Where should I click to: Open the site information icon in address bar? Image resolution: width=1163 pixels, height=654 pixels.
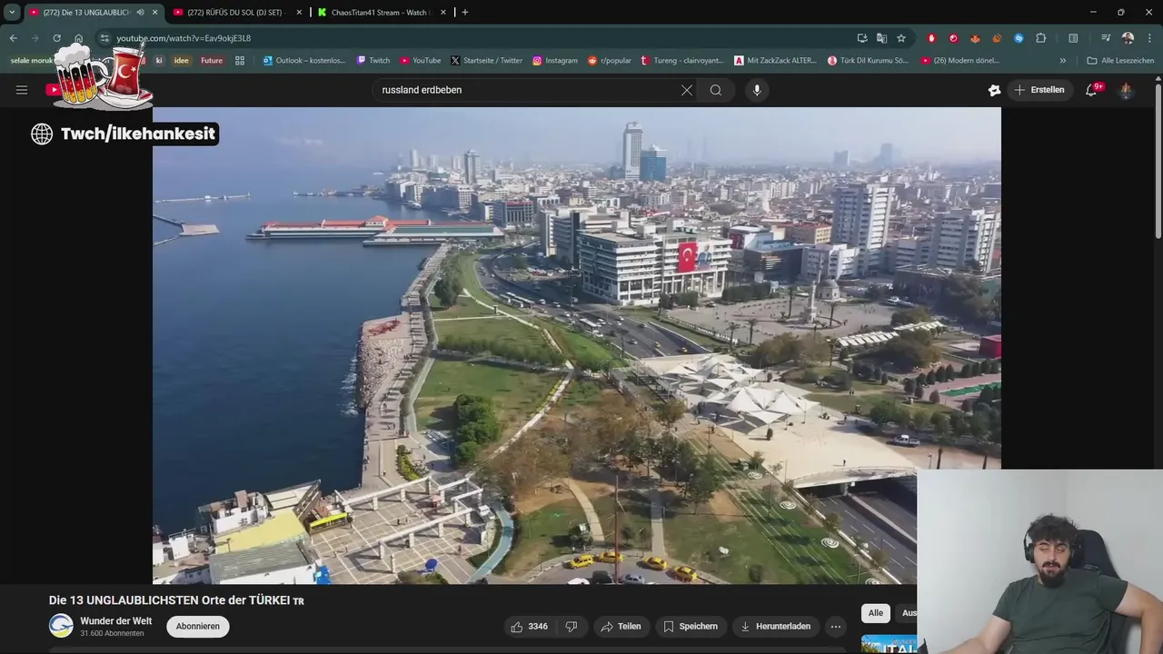104,38
